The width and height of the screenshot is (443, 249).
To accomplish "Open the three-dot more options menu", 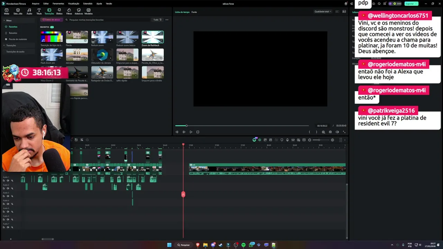I will [167, 20].
